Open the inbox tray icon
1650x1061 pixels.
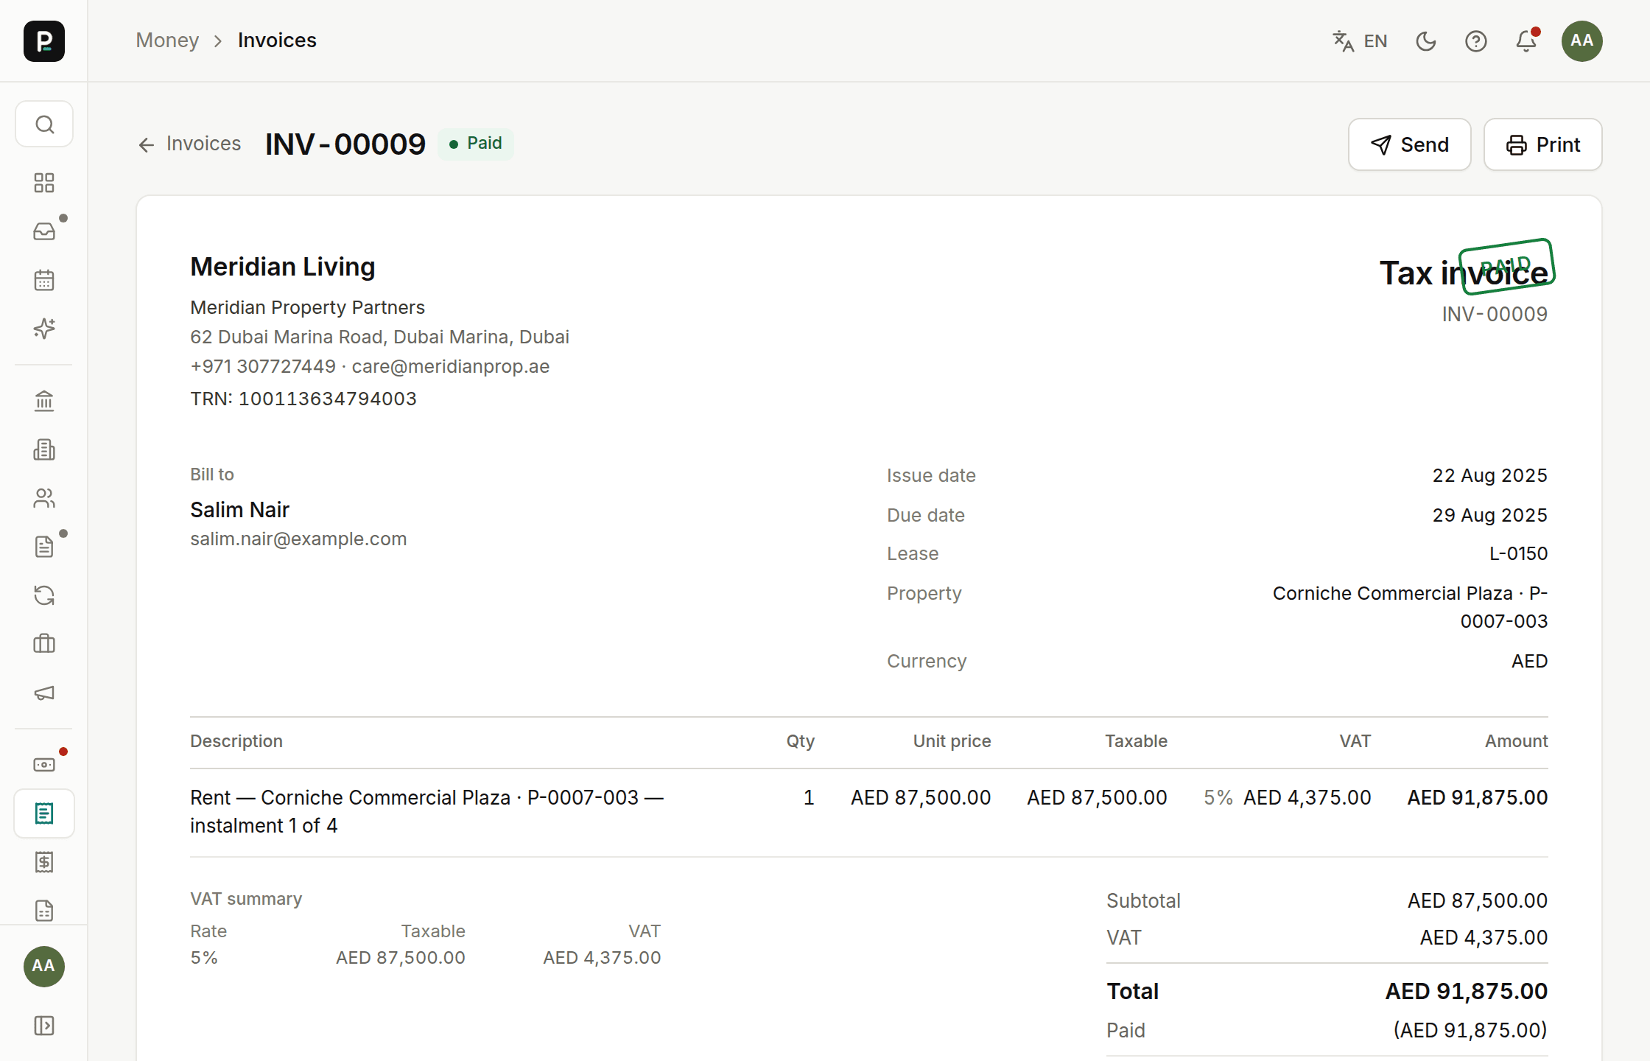pos(44,231)
